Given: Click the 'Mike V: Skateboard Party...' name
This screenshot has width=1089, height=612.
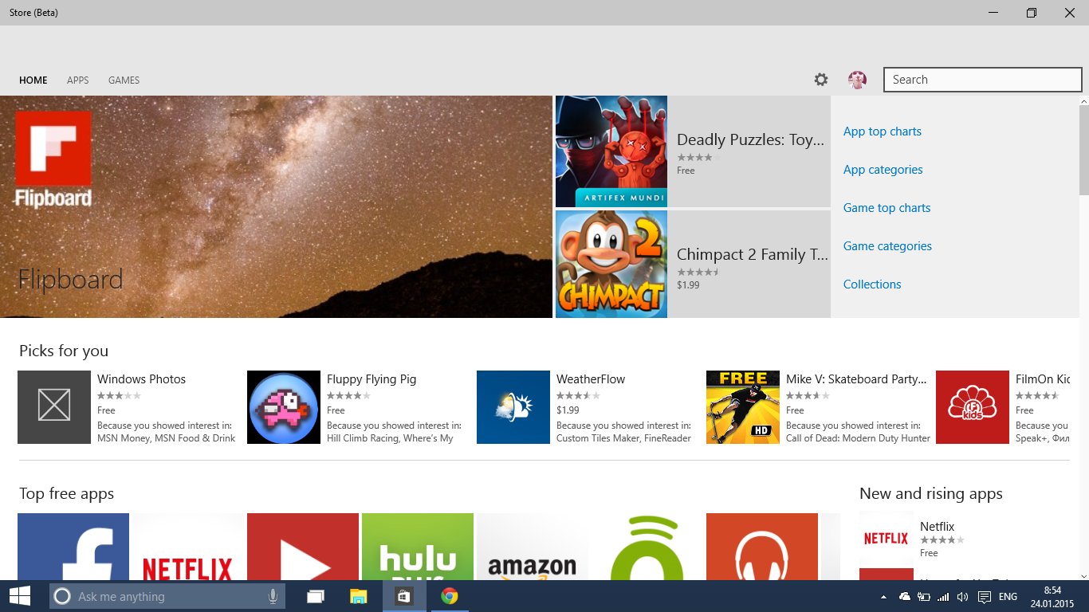Looking at the screenshot, I should pos(856,379).
